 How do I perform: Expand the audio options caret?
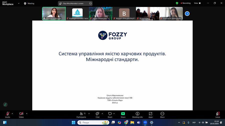(12, 114)
